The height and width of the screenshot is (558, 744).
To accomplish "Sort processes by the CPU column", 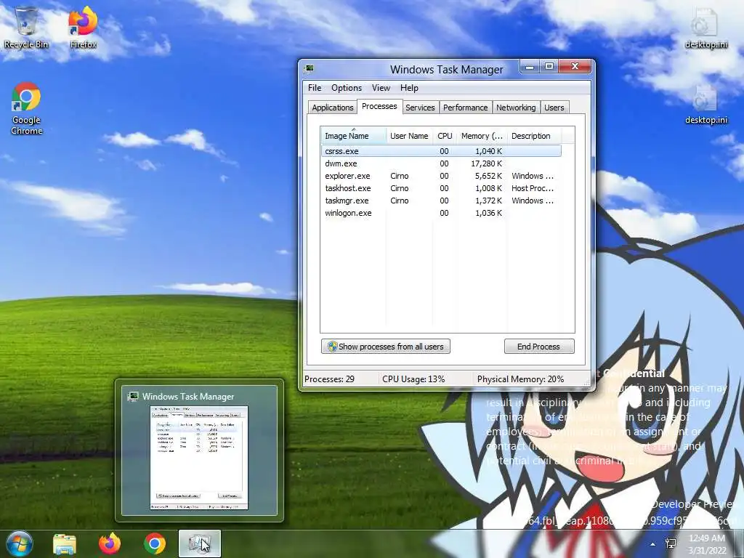I will click(x=445, y=136).
